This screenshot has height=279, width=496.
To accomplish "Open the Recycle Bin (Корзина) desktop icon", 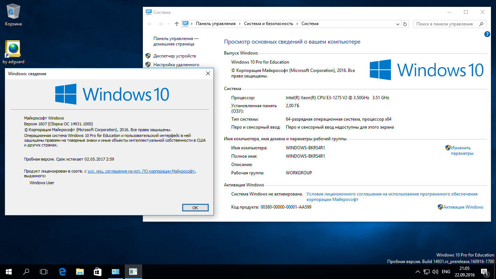I will (x=13, y=15).
